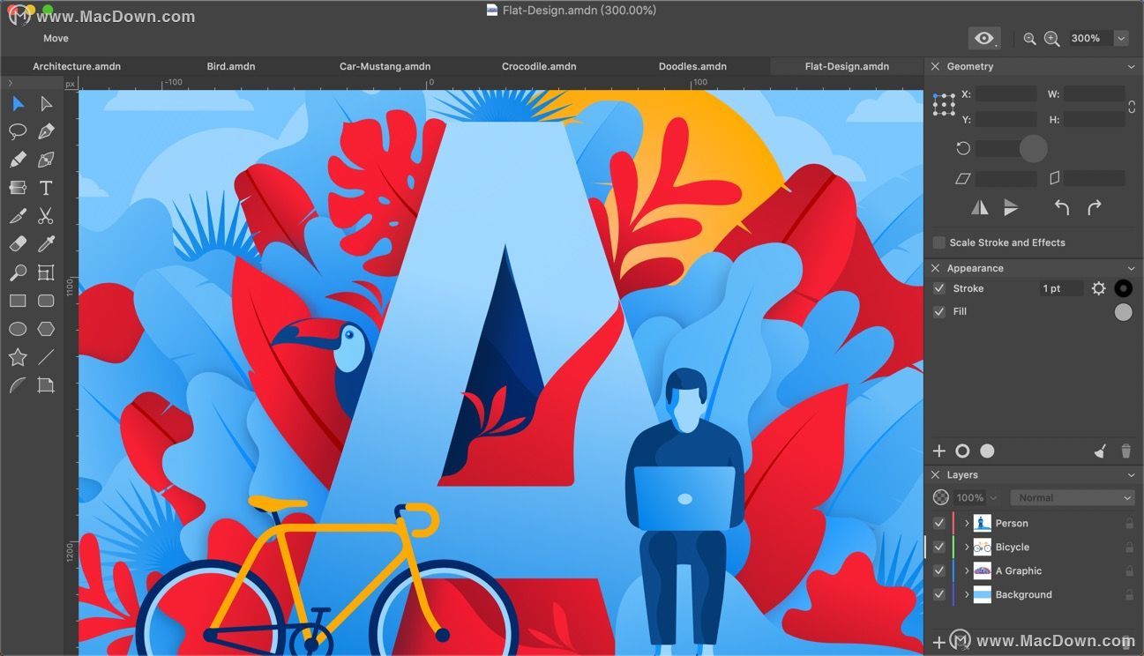Switch to the Architecture.amdn tab
The height and width of the screenshot is (656, 1144).
point(77,66)
